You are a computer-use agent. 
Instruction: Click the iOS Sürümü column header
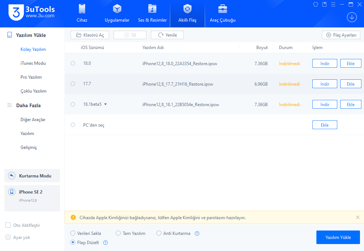tap(92, 48)
